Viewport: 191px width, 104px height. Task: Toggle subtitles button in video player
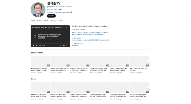pyautogui.click(x=61, y=46)
